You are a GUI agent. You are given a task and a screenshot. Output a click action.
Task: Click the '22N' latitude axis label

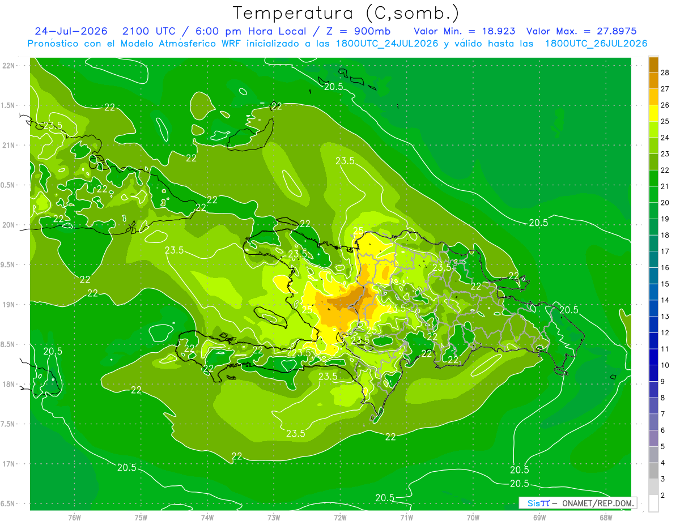click(x=10, y=65)
